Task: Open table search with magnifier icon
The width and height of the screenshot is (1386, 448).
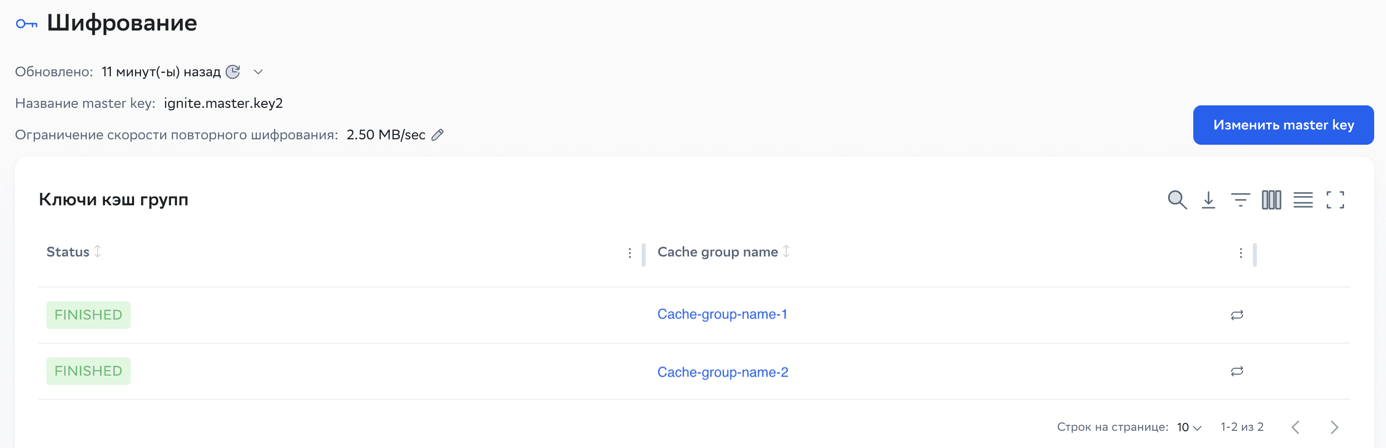Action: [1177, 200]
